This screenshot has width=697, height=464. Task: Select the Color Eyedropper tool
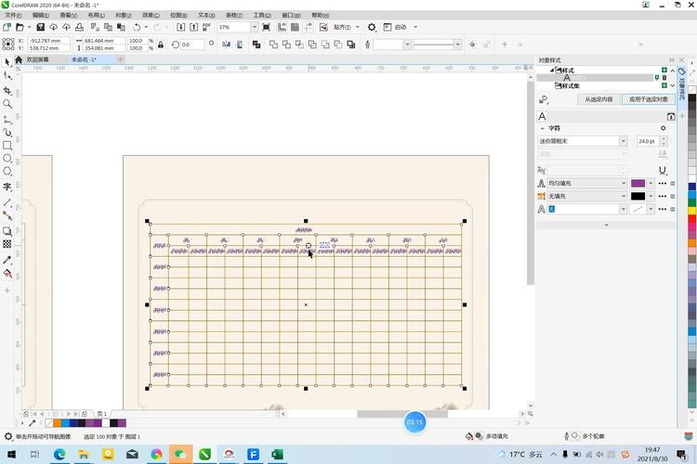point(7,260)
